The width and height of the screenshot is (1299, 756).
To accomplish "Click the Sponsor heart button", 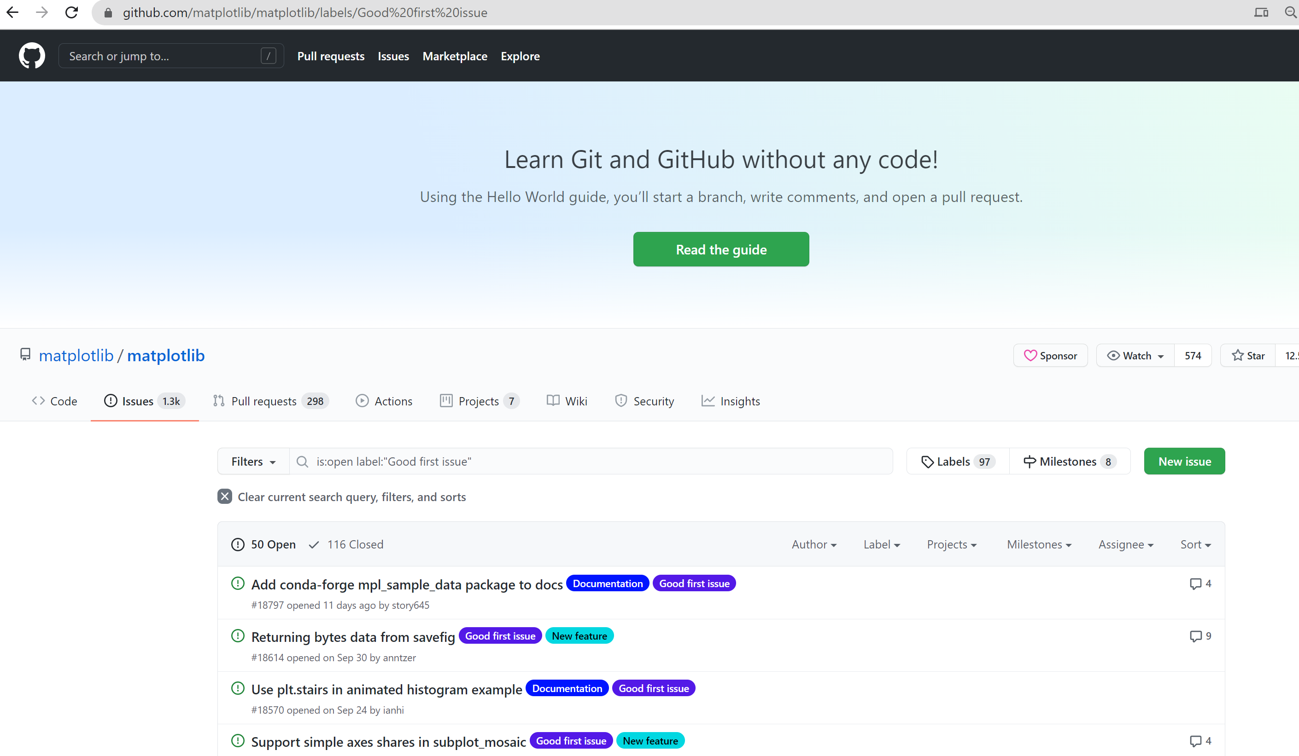I will pyautogui.click(x=1050, y=355).
